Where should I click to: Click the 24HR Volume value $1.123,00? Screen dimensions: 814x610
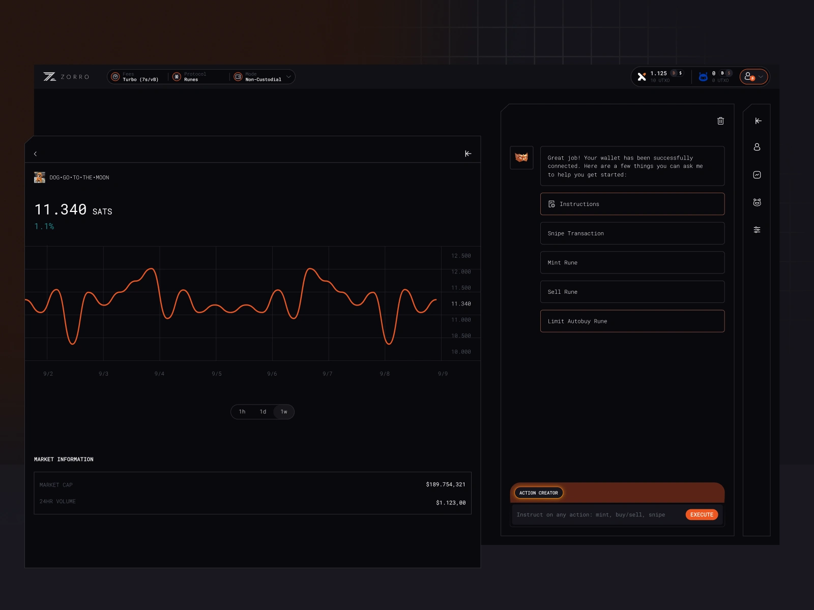[x=451, y=503]
